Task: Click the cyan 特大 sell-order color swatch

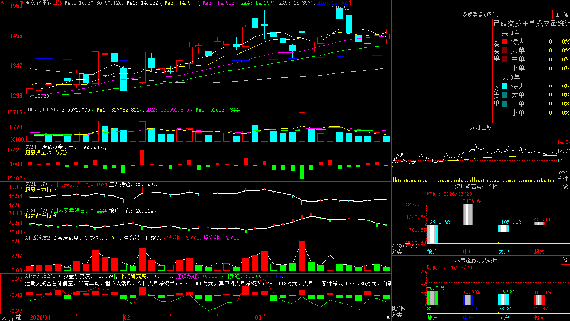Action: [504, 86]
